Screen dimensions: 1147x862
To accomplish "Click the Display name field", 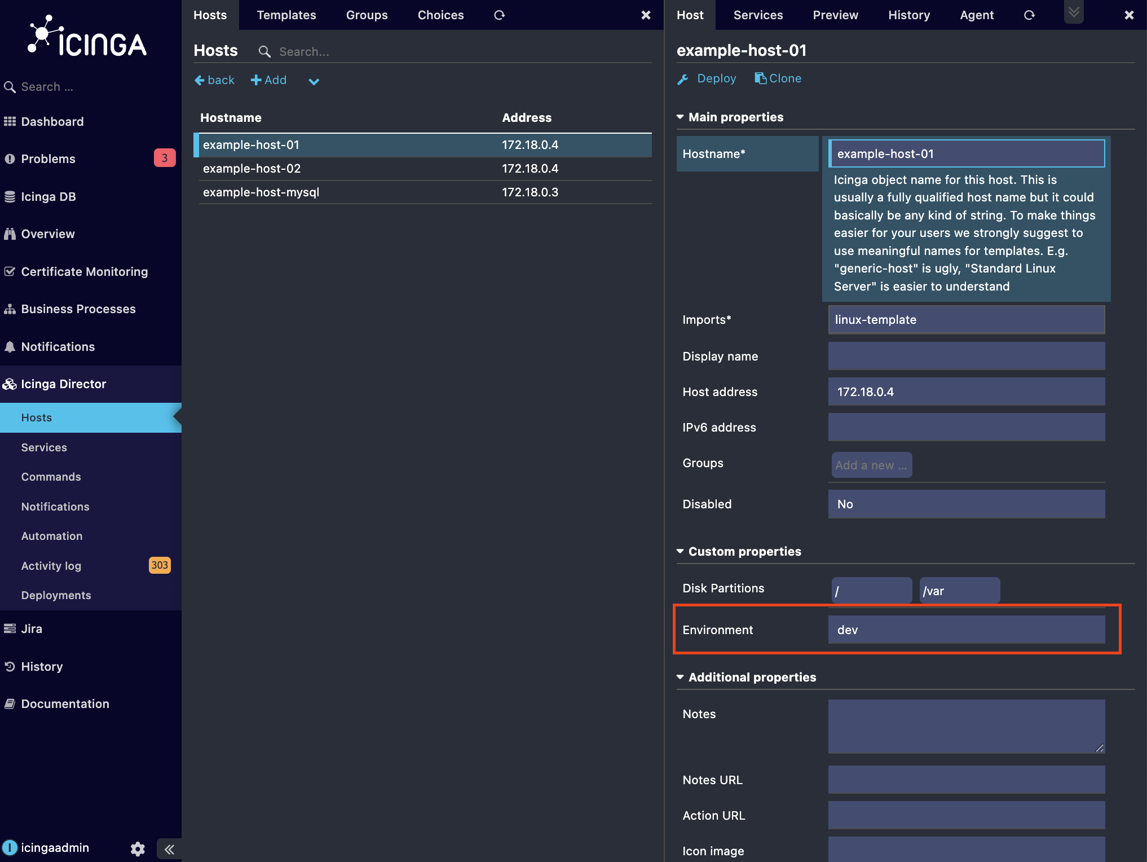I will tap(966, 357).
